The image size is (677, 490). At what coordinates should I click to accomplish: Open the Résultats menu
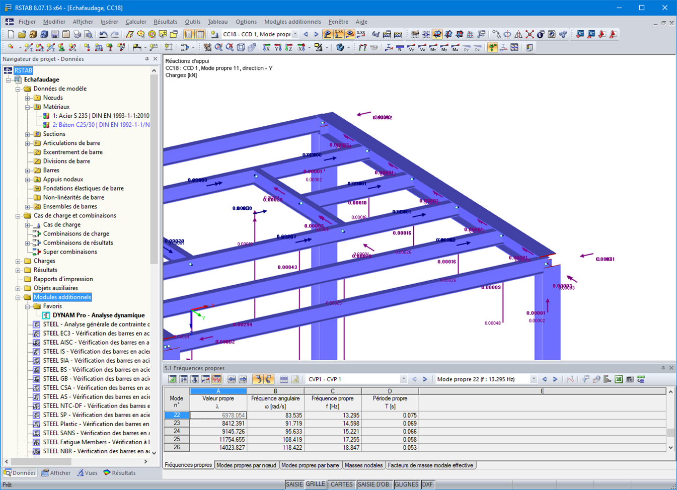click(166, 22)
